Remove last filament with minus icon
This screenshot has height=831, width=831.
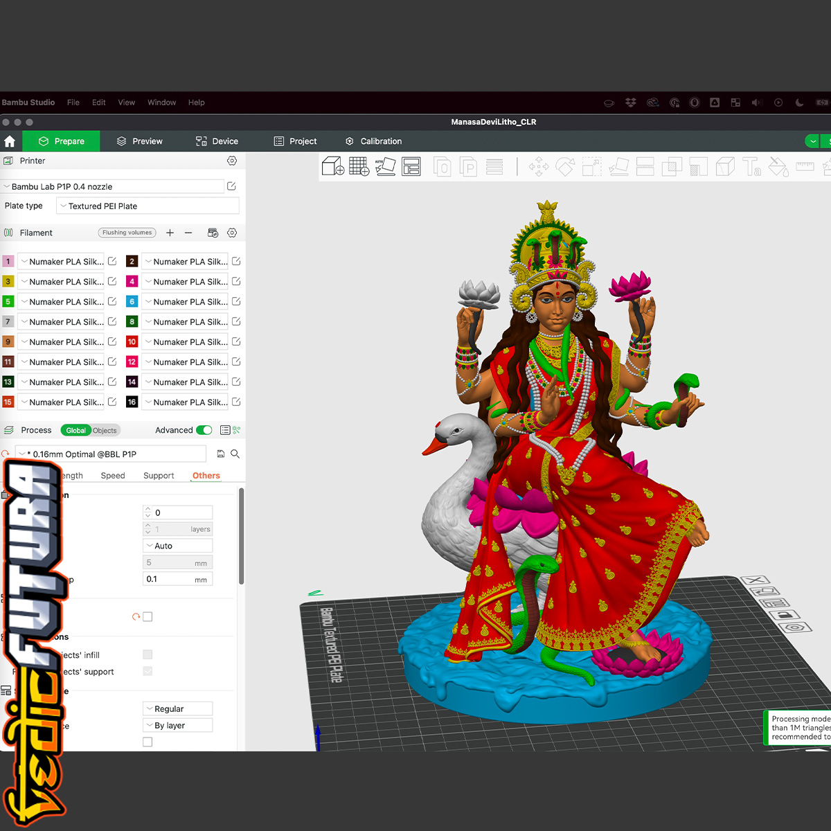point(188,233)
